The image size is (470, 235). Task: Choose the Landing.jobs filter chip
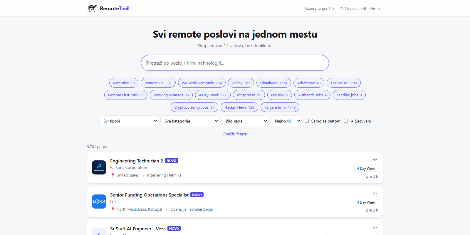click(349, 95)
